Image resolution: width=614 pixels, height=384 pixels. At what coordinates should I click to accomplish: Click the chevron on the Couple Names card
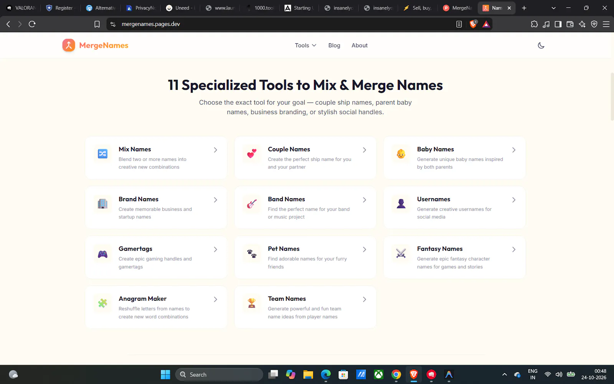tap(365, 150)
